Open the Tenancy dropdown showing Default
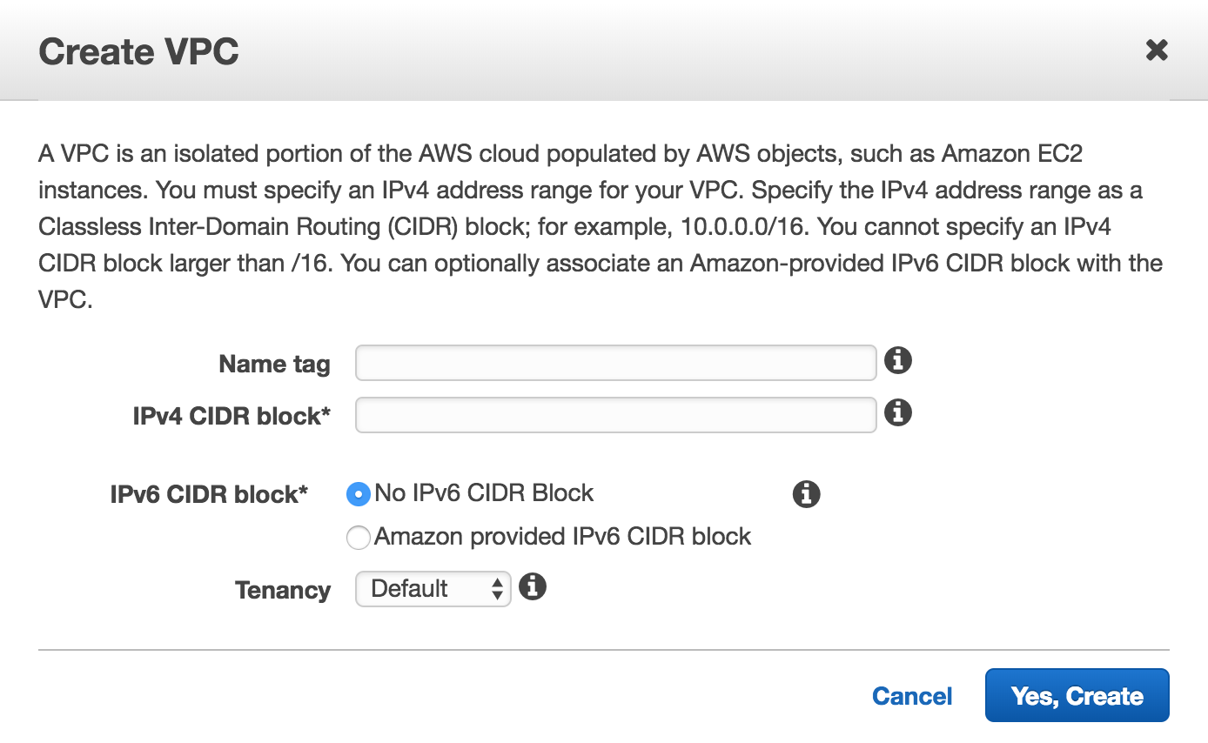Screen dimensions: 1208x743 coord(433,589)
